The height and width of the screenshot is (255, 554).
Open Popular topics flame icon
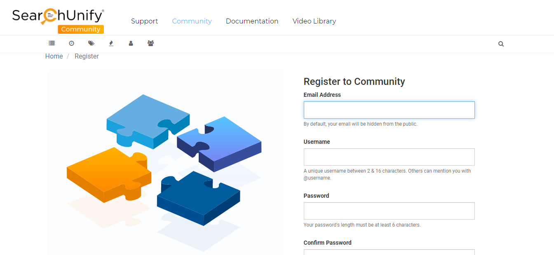tap(111, 43)
